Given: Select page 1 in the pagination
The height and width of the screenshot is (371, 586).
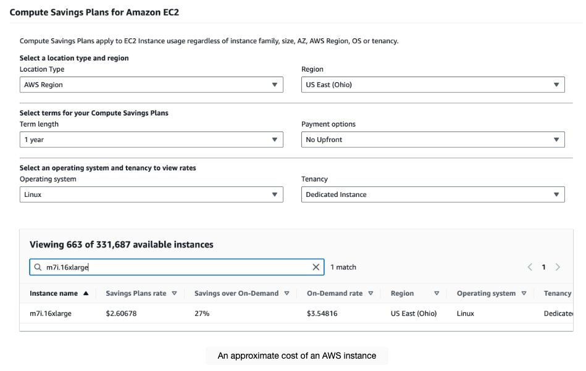Looking at the screenshot, I should click(544, 267).
